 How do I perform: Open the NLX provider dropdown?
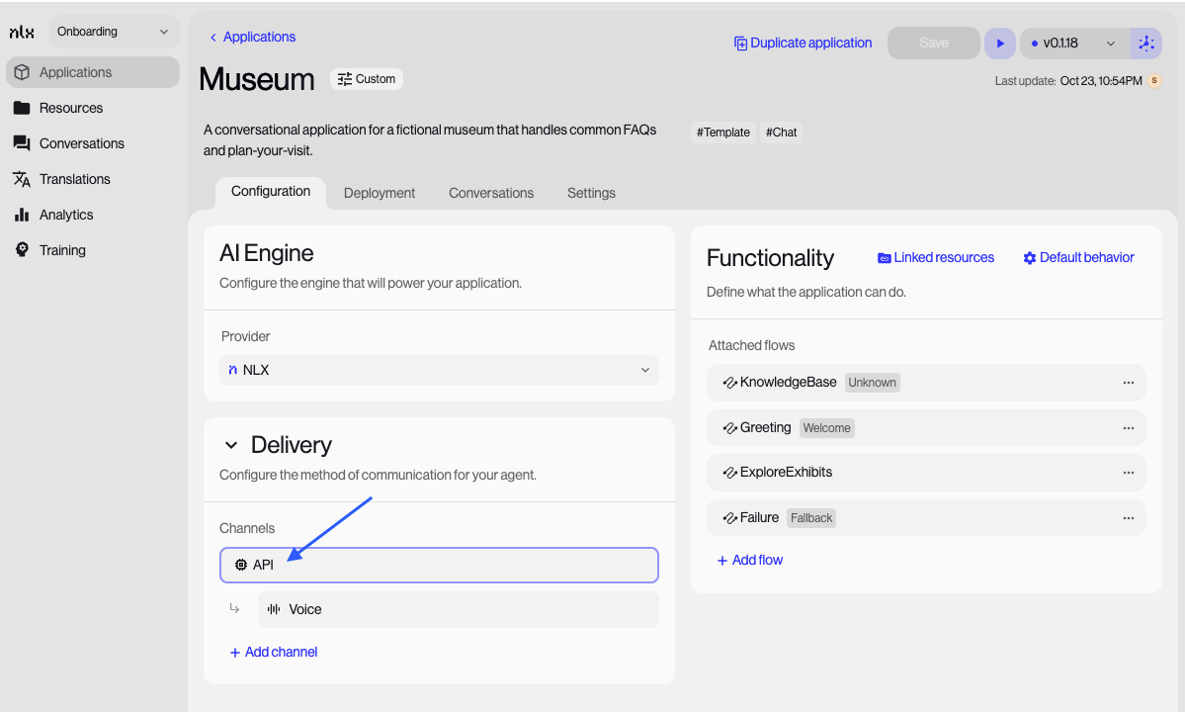pos(438,370)
